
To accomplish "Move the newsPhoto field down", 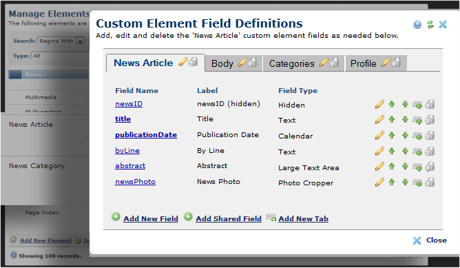I will coord(405,182).
